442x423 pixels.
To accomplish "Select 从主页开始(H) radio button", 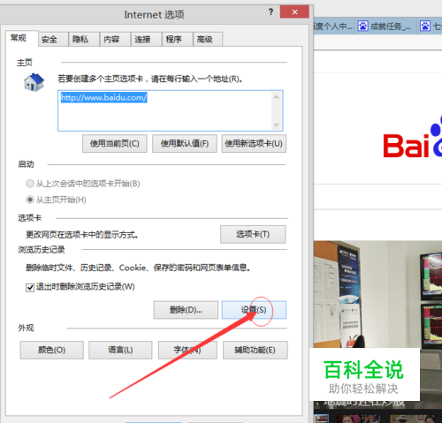I will 30,200.
